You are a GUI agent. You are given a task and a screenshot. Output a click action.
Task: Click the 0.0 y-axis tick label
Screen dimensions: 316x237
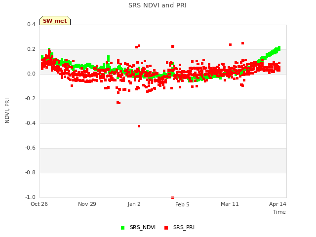click(31, 74)
